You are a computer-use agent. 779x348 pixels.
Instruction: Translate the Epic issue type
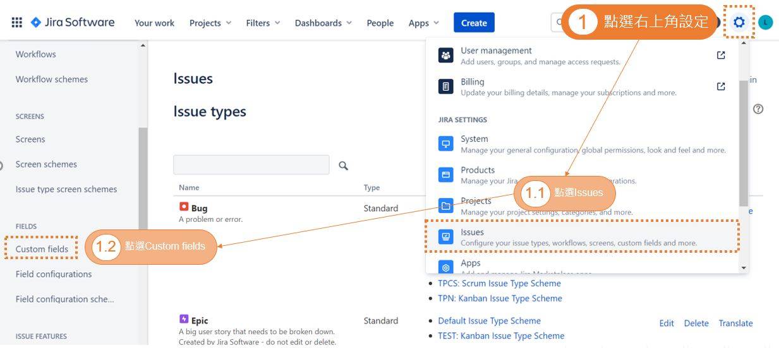click(735, 323)
